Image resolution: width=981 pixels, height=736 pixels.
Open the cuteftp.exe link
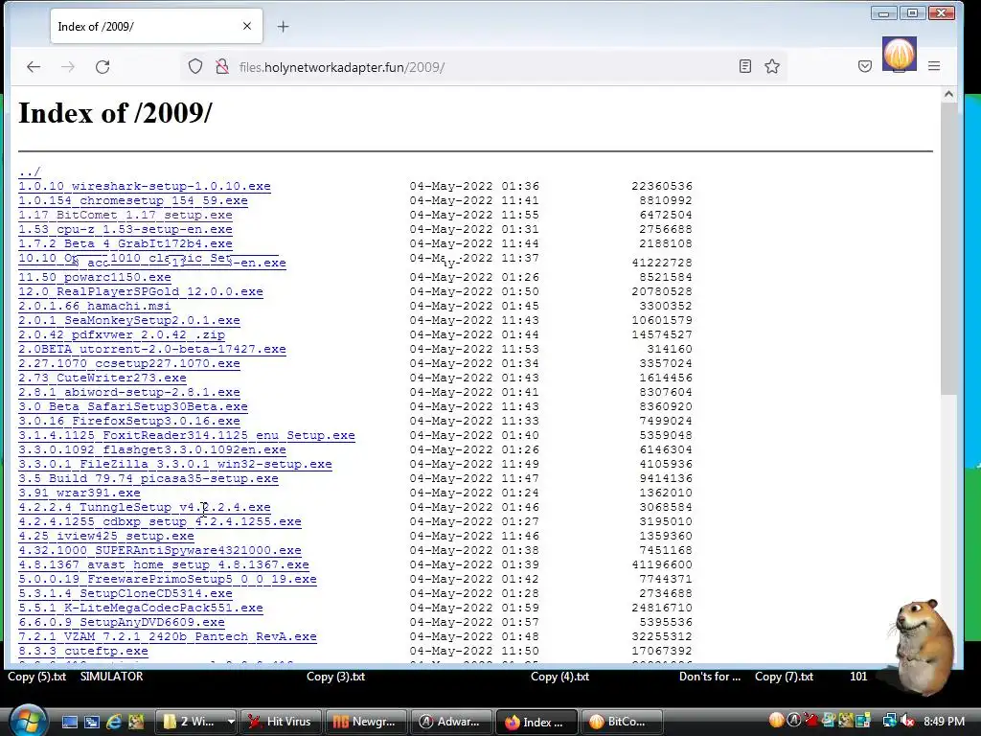(x=83, y=651)
